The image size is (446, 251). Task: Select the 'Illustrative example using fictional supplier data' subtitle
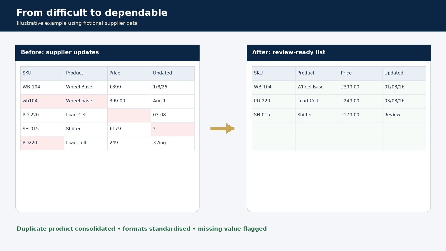(x=77, y=23)
